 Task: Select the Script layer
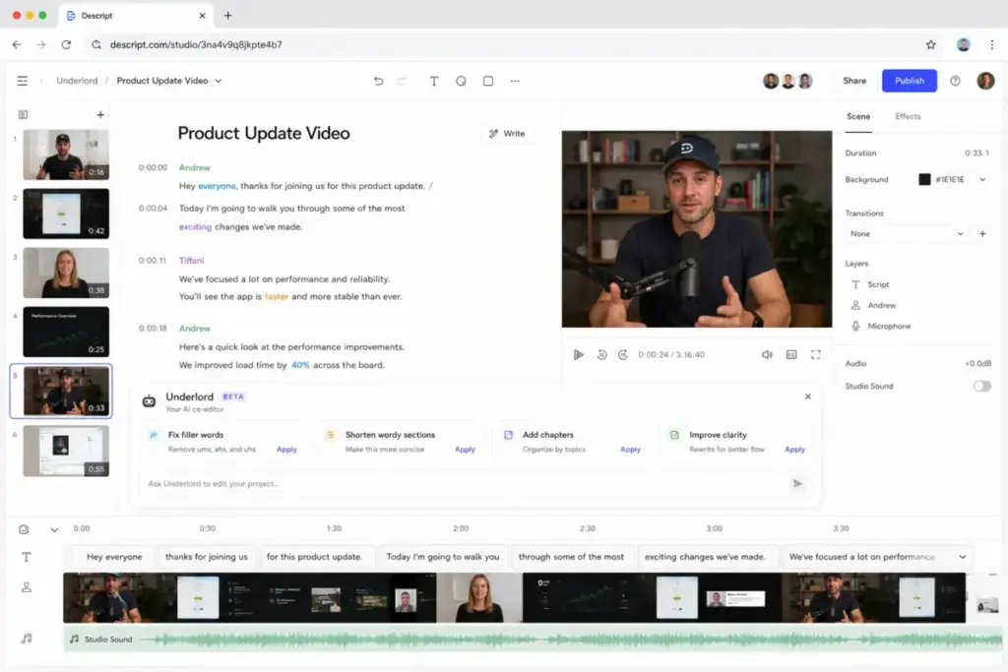[877, 284]
